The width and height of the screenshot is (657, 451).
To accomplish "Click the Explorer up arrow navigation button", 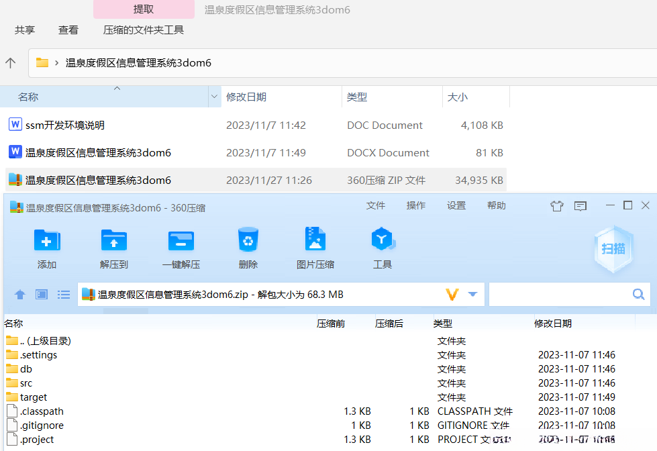I will [11, 63].
